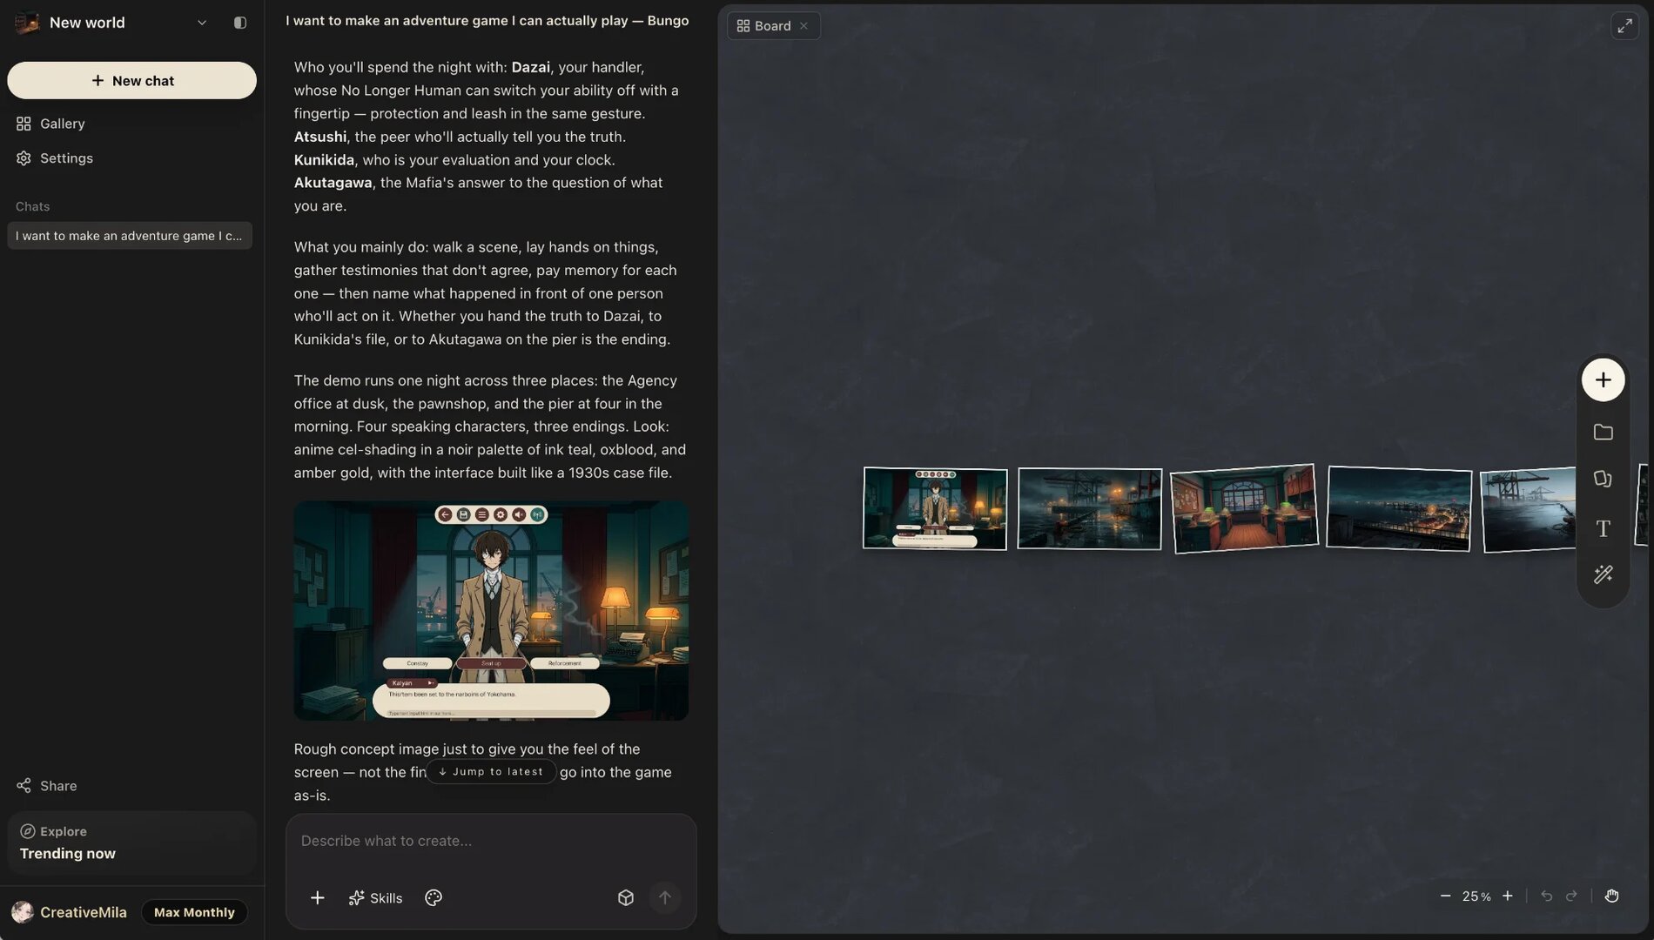Image resolution: width=1654 pixels, height=940 pixels.
Task: Toggle the sidebar collapse panel icon
Action: point(240,23)
